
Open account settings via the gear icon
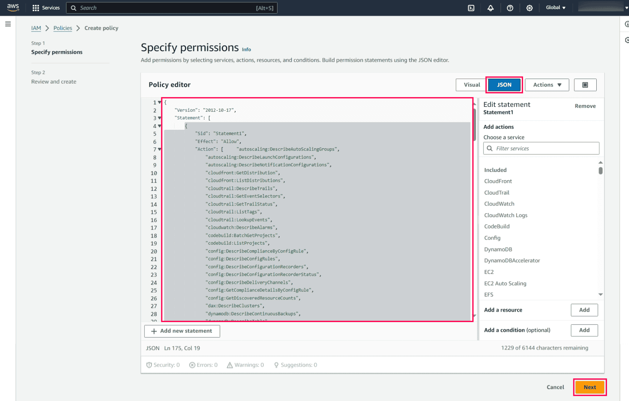coord(529,8)
